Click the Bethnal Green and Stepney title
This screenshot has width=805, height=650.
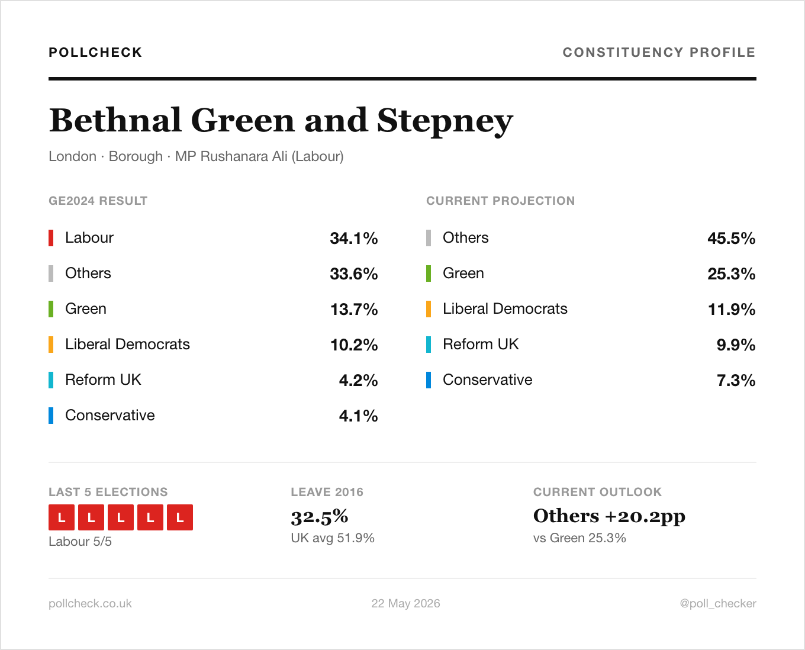tap(281, 120)
